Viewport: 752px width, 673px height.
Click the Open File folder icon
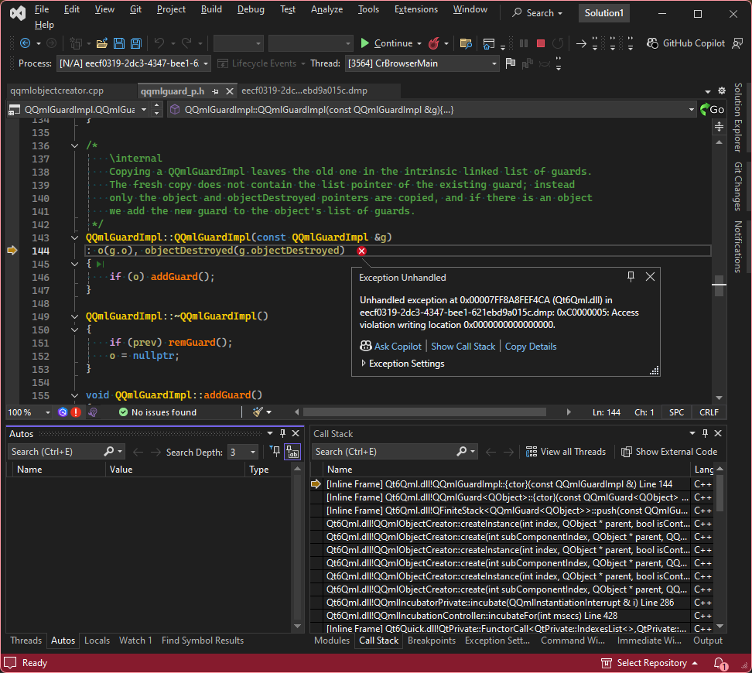point(101,43)
